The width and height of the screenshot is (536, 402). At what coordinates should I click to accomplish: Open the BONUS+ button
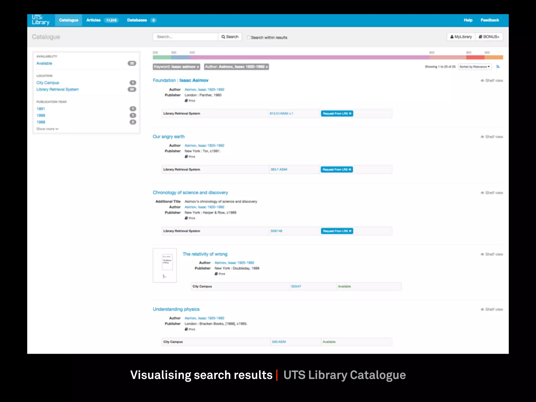click(489, 37)
